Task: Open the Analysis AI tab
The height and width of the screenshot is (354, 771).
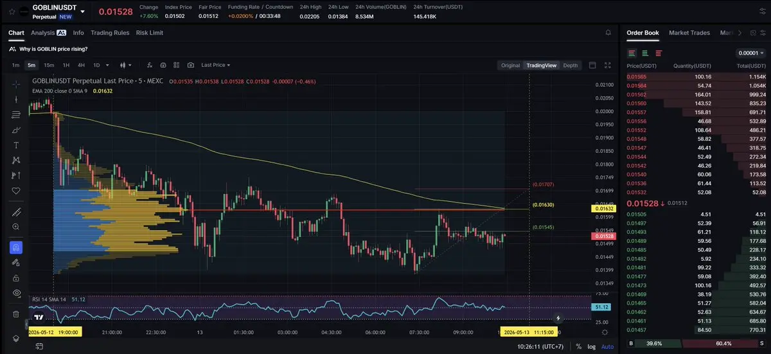Action: [x=48, y=33]
